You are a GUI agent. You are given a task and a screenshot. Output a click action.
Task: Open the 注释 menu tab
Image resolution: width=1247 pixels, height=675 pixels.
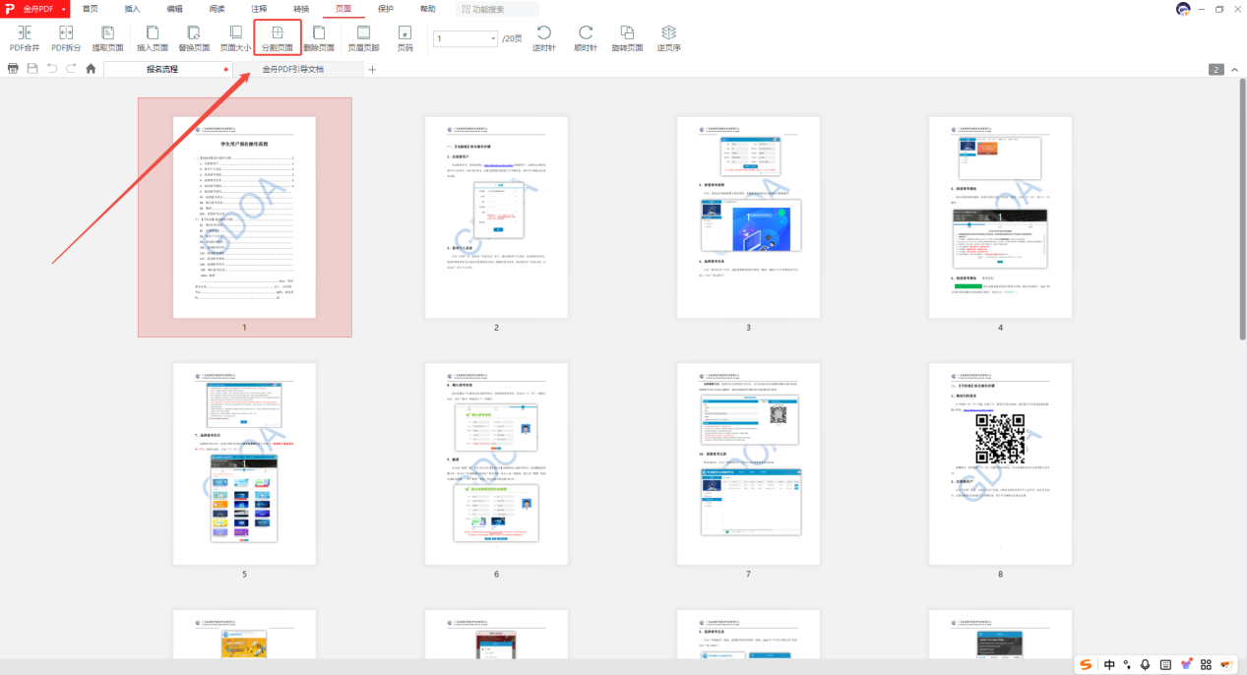259,9
